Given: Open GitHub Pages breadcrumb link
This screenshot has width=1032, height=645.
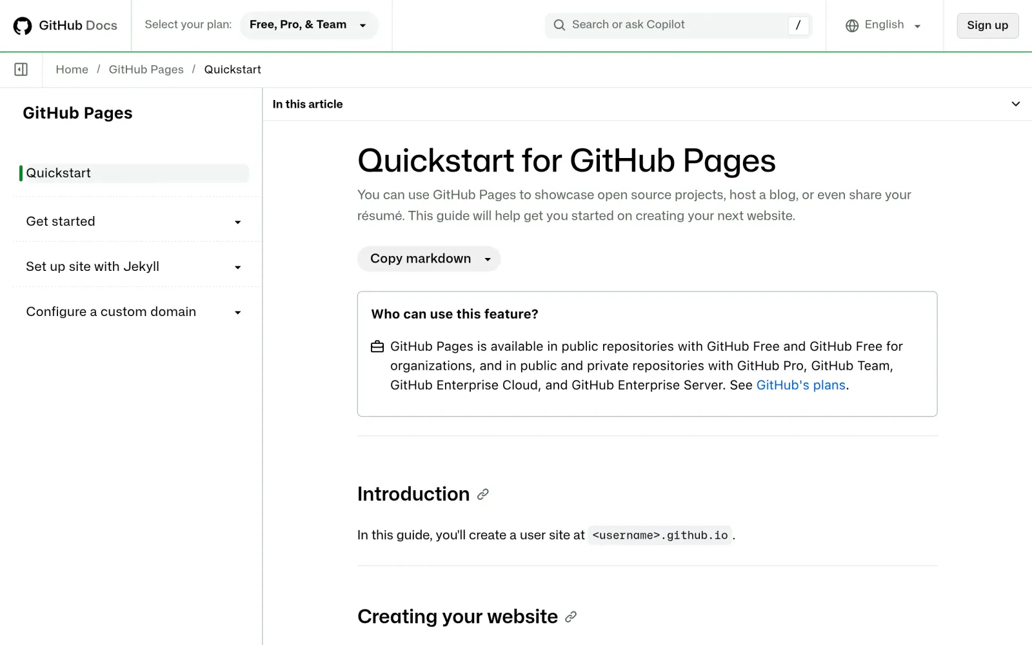Looking at the screenshot, I should [x=146, y=69].
